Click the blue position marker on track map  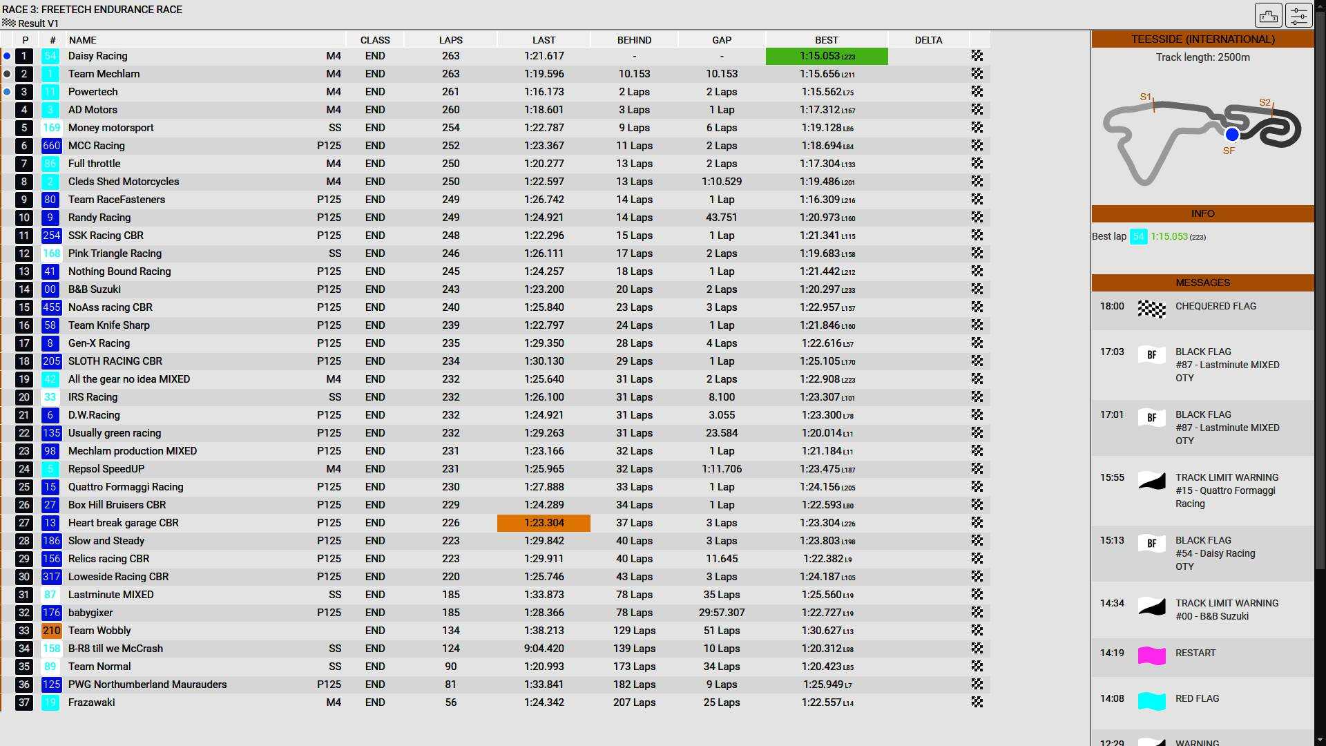pos(1231,135)
